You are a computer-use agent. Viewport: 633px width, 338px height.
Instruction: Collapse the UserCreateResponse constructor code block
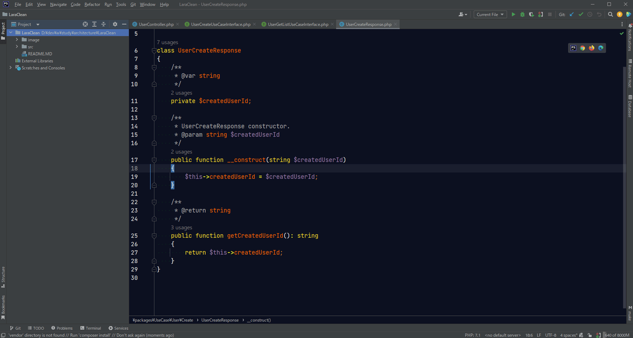pyautogui.click(x=154, y=159)
